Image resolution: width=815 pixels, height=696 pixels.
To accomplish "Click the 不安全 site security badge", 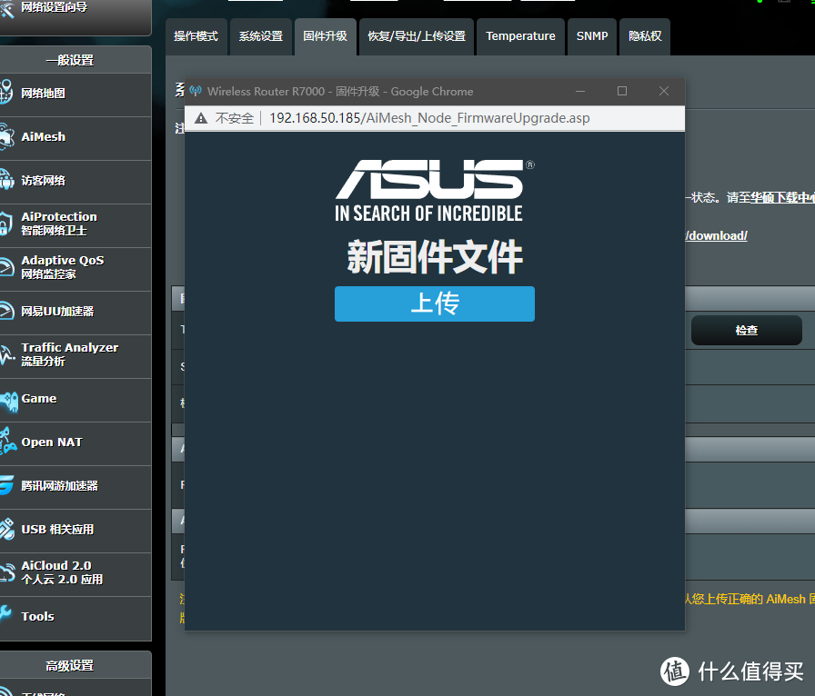I will pyautogui.click(x=226, y=118).
